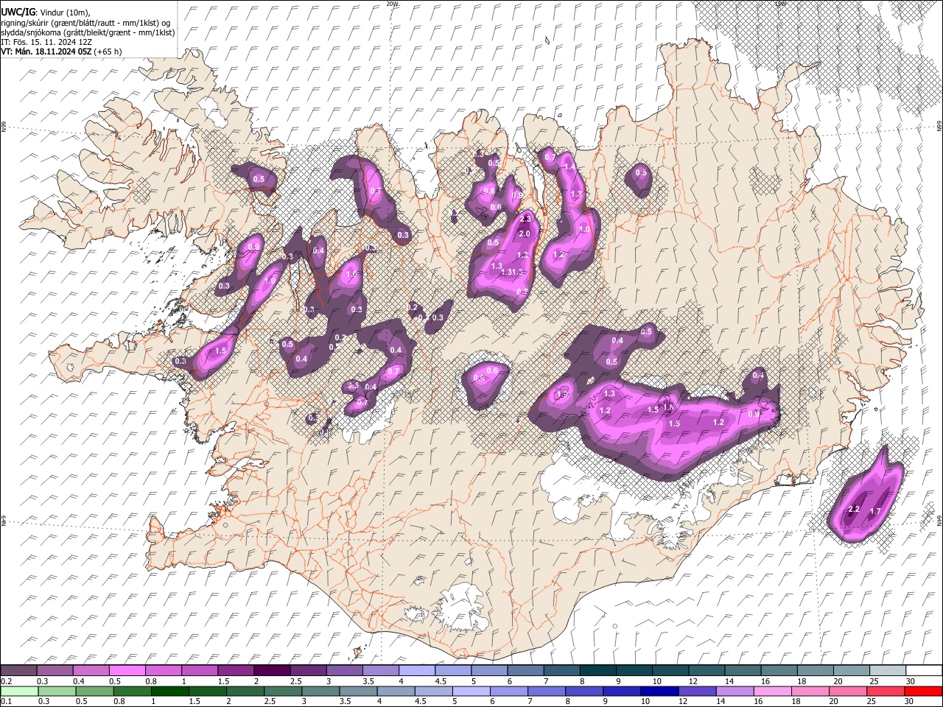This screenshot has height=707, width=943.
Task: Click the map value "2.3" in the north
Action: 525,219
